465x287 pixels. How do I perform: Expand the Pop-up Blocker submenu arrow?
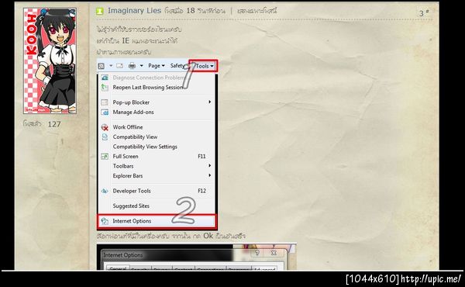click(210, 102)
